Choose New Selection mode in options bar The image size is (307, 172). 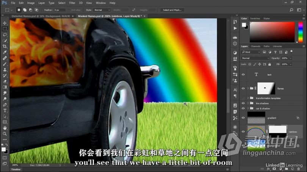(19, 10)
